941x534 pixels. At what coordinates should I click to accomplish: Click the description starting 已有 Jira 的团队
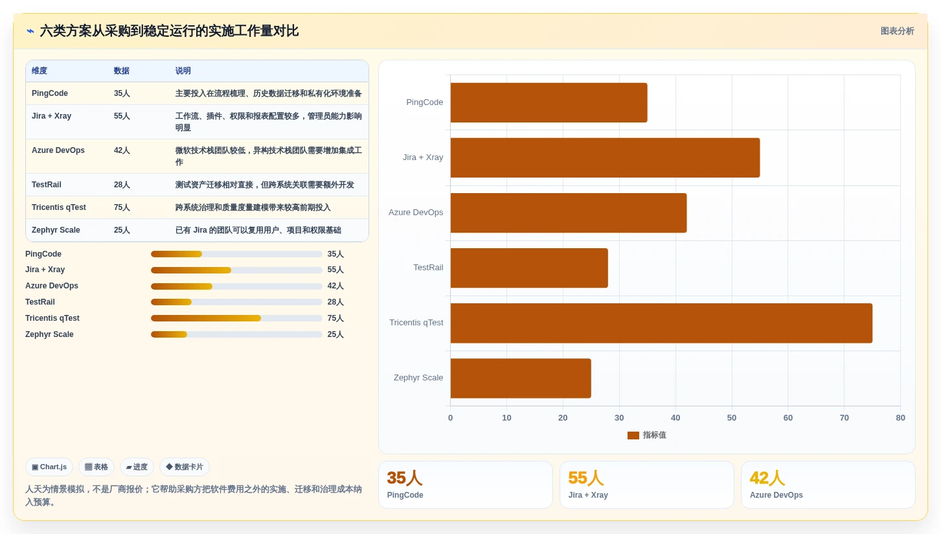258,230
